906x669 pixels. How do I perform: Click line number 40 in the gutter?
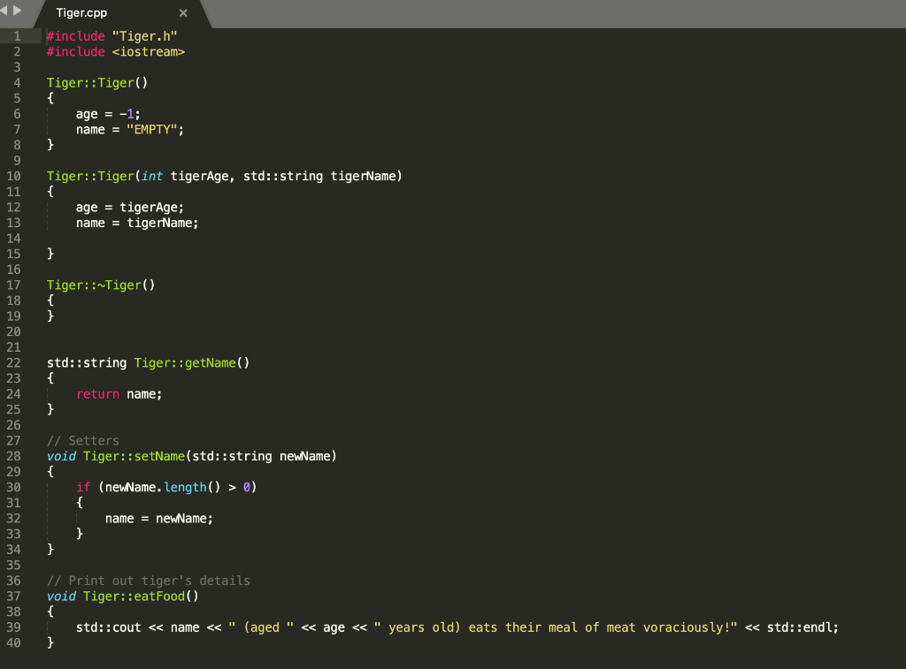(13, 642)
